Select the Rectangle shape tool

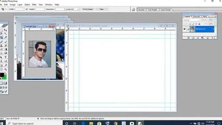tap(6, 61)
